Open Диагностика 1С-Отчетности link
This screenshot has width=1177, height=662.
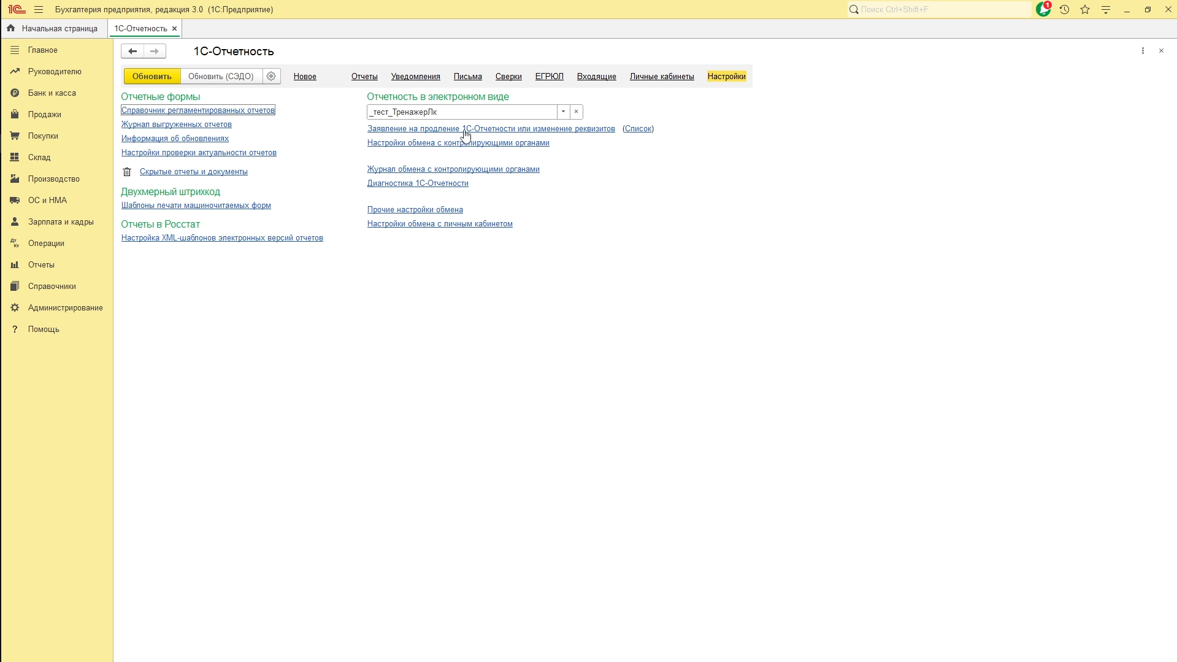418,183
